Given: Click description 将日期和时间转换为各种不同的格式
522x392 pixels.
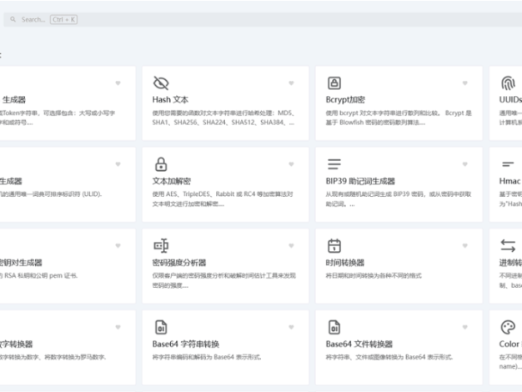Looking at the screenshot, I should [374, 276].
